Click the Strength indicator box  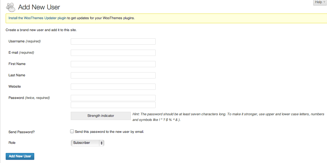coord(101,116)
